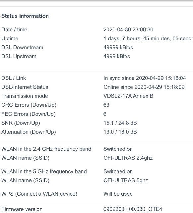Click Switched on for 2.4 GHz band
The image size is (193, 213).
(x=118, y=149)
